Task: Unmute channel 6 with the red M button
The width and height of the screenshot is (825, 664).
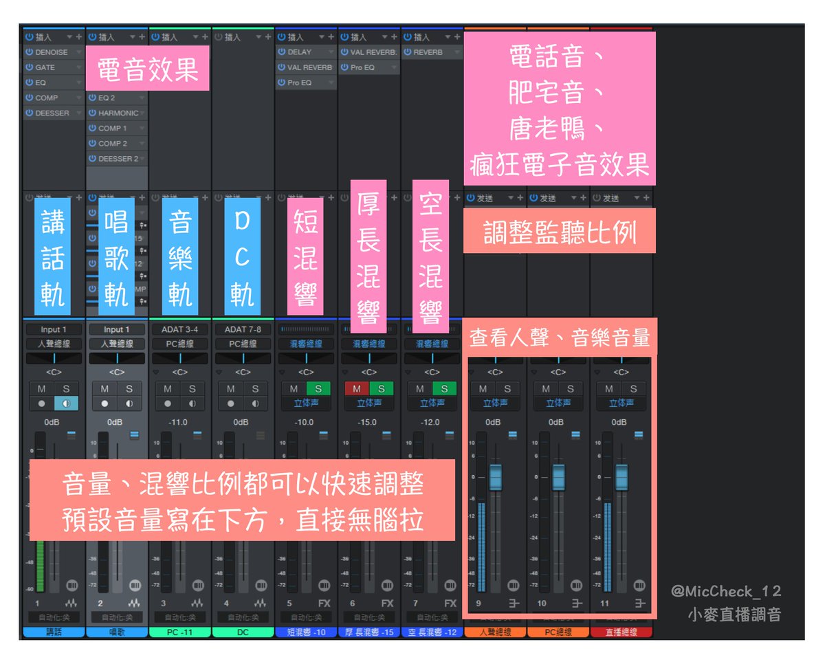Action: pyautogui.click(x=356, y=388)
